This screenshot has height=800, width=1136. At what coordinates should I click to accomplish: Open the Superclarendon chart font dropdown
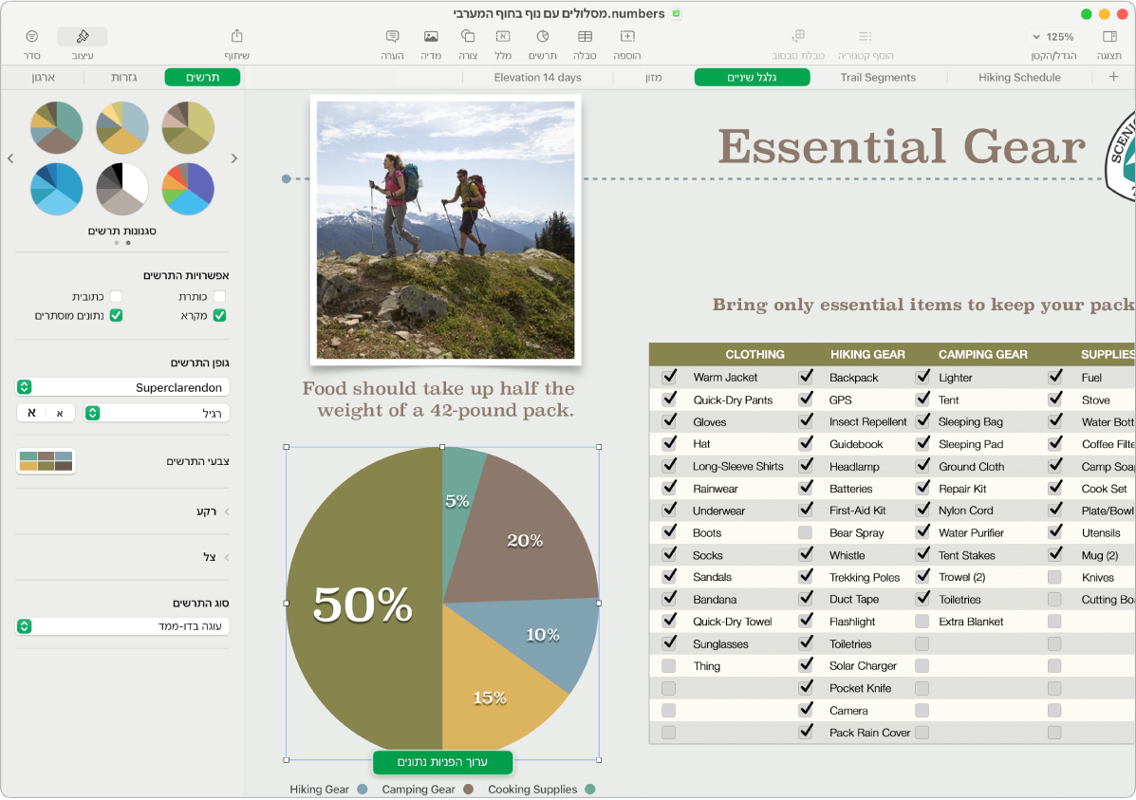tap(122, 387)
